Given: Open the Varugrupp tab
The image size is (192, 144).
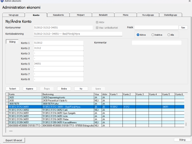Looking at the screenshot, I should [x=14, y=15].
